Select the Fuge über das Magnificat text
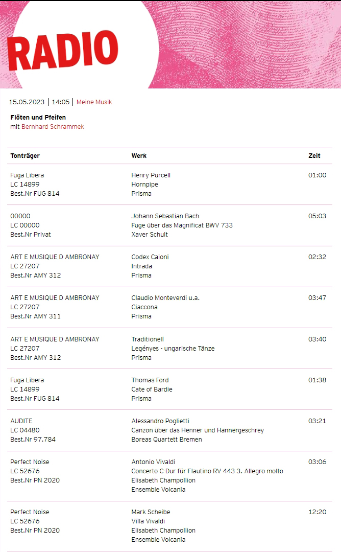 coord(182,225)
